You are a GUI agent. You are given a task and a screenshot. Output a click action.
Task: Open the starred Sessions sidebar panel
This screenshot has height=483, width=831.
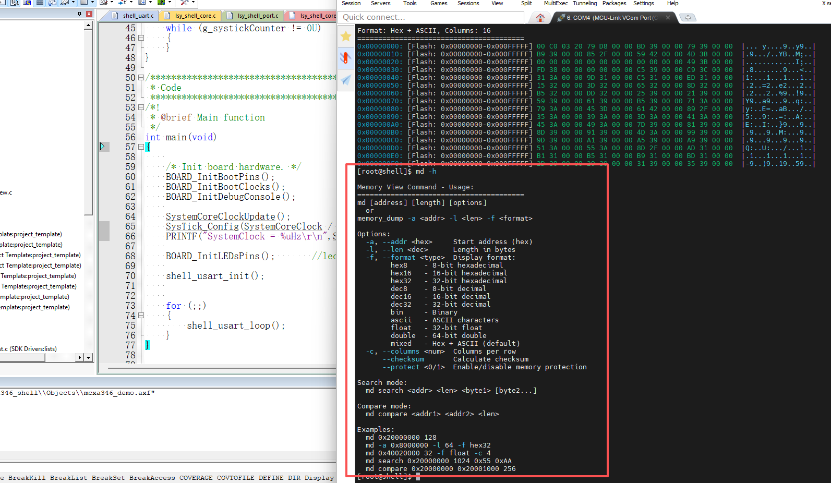(x=345, y=36)
